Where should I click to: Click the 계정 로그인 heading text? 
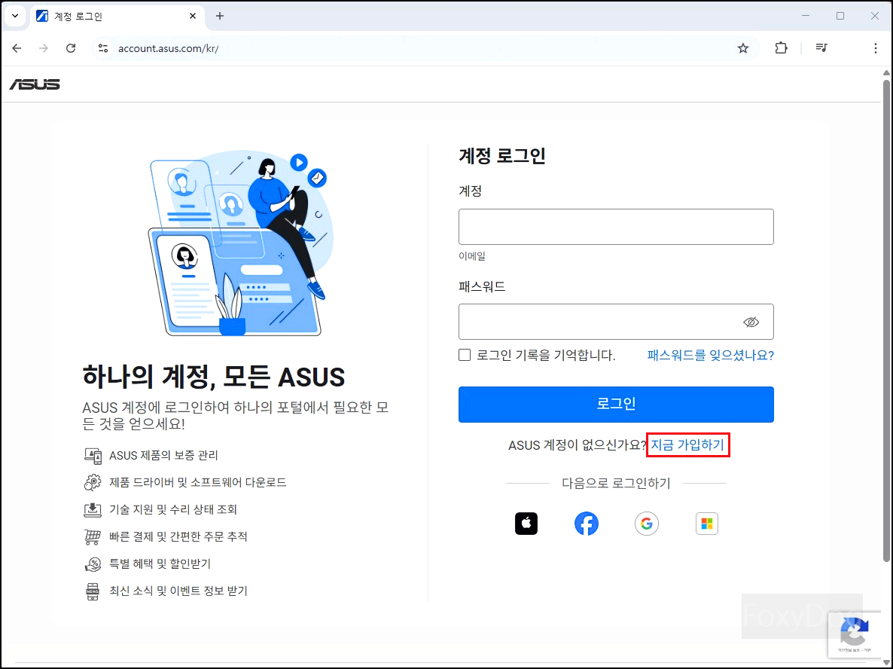pyautogui.click(x=501, y=155)
